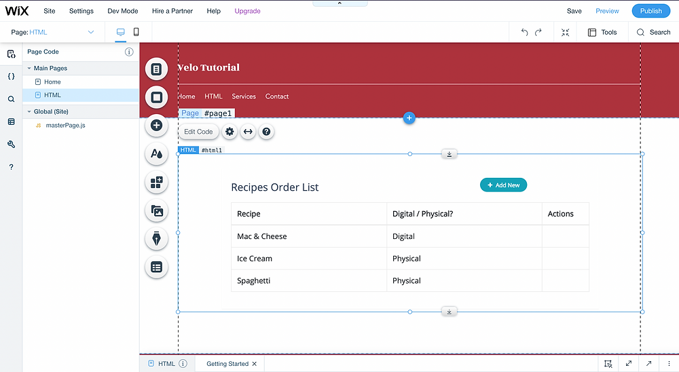This screenshot has height=372, width=679.
Task: Open the Databases sidebar icon
Action: click(12, 122)
